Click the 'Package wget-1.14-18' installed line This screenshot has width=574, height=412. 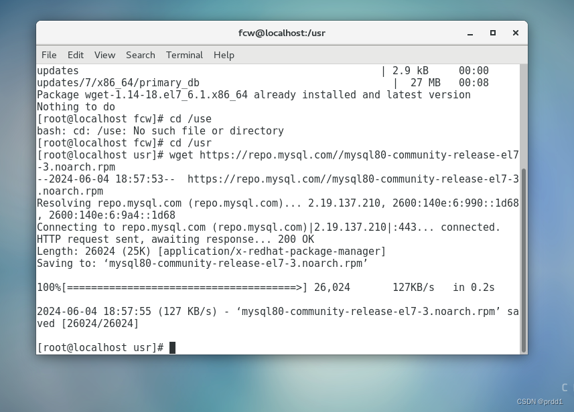254,95
